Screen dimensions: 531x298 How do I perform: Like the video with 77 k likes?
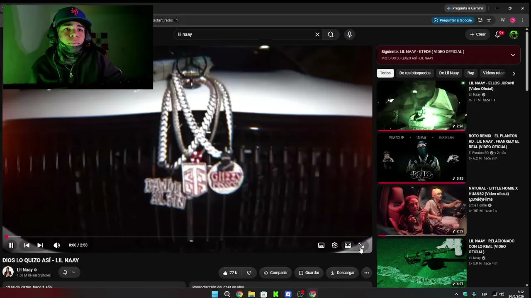click(229, 273)
